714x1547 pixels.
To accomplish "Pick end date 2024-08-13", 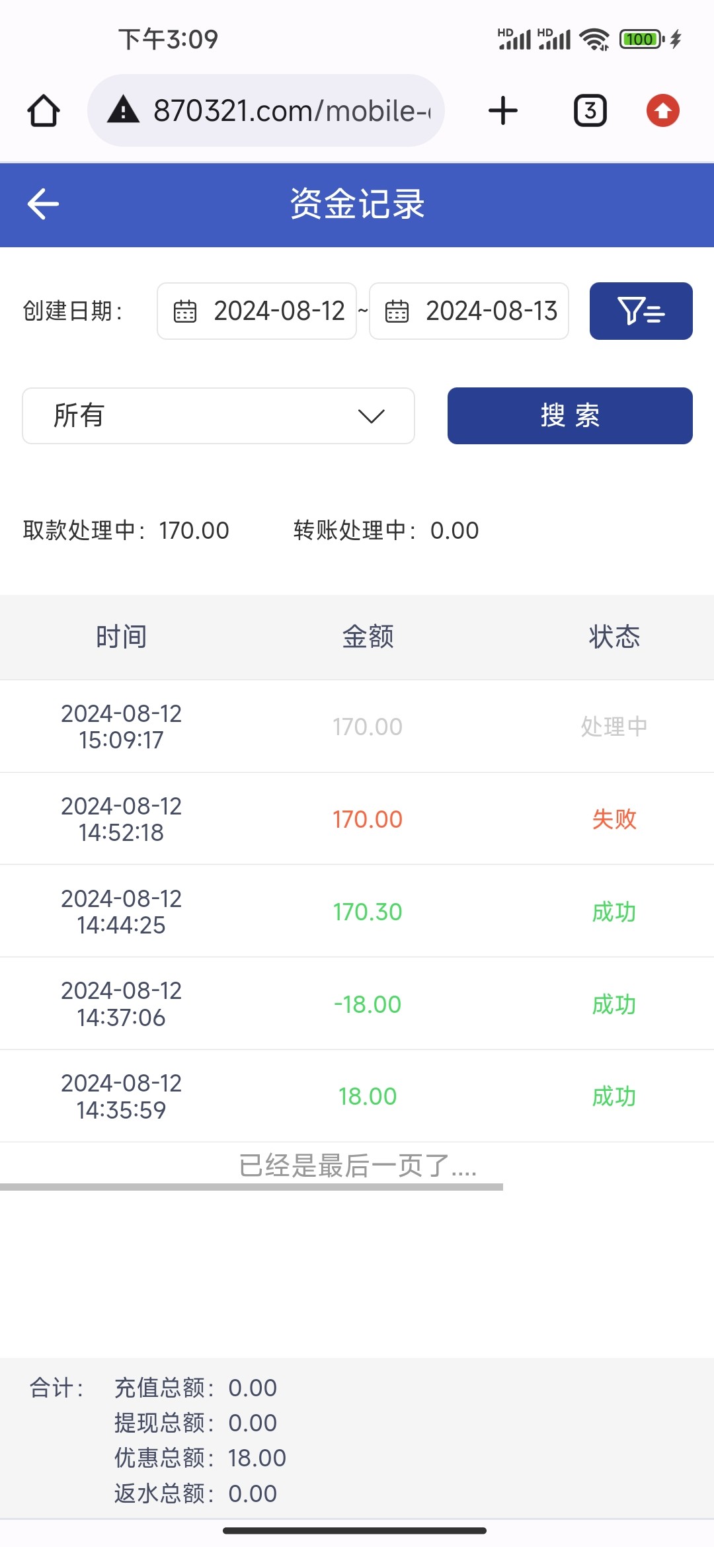I will pos(491,311).
